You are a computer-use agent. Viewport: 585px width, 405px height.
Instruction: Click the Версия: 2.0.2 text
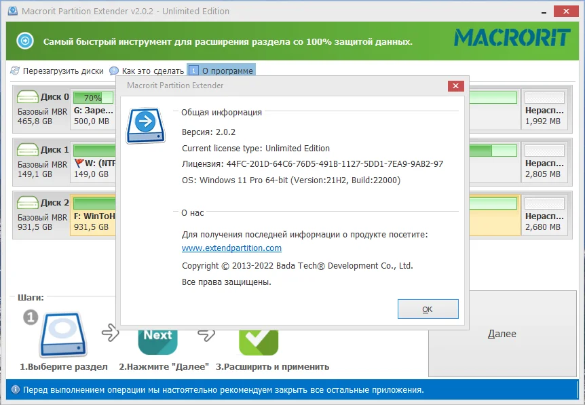click(x=208, y=132)
